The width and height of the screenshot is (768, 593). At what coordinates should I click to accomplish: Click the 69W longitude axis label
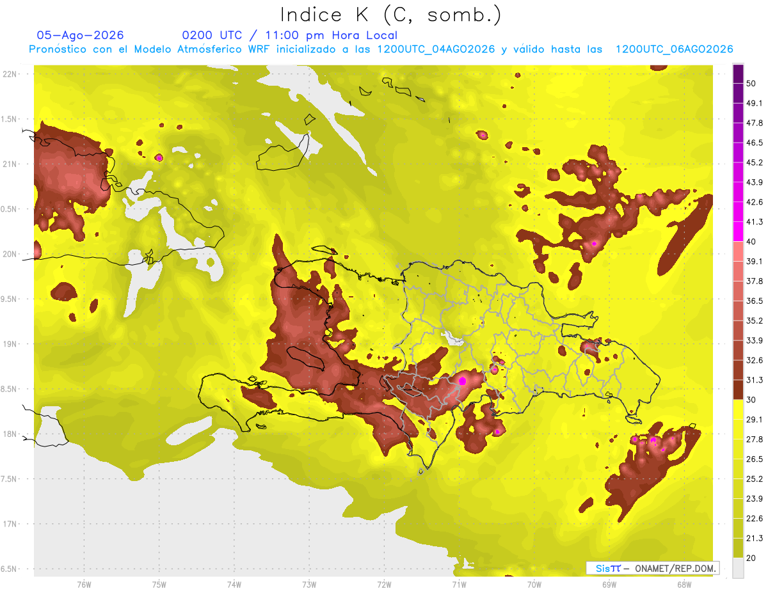(609, 585)
